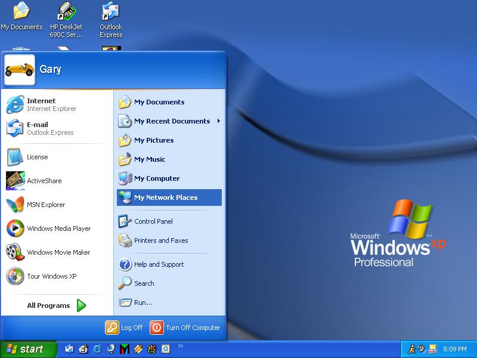Screen dimensions: 477x358
Task: Expand All Programs green arrow
Action: (81, 305)
